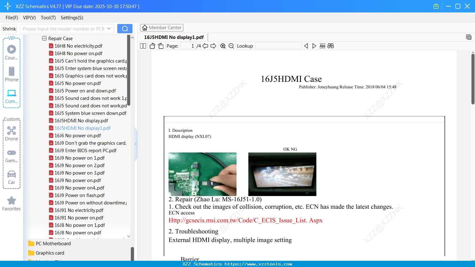Find the previous lookup match
Screen dimensions: 475x267
coord(306,46)
